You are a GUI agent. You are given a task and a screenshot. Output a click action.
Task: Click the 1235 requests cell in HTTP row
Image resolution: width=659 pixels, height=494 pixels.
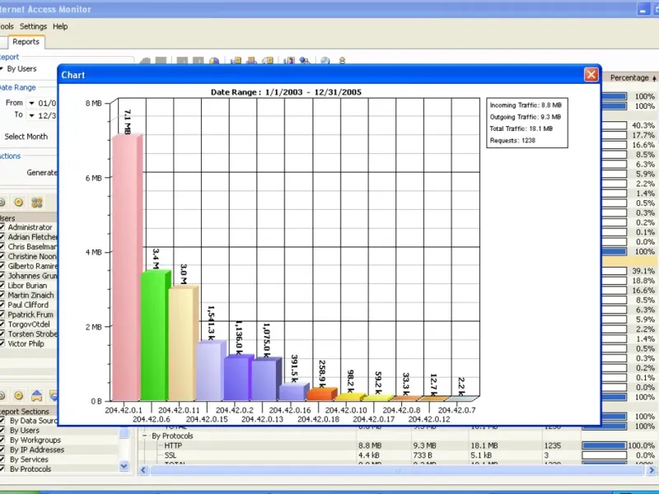click(x=552, y=445)
